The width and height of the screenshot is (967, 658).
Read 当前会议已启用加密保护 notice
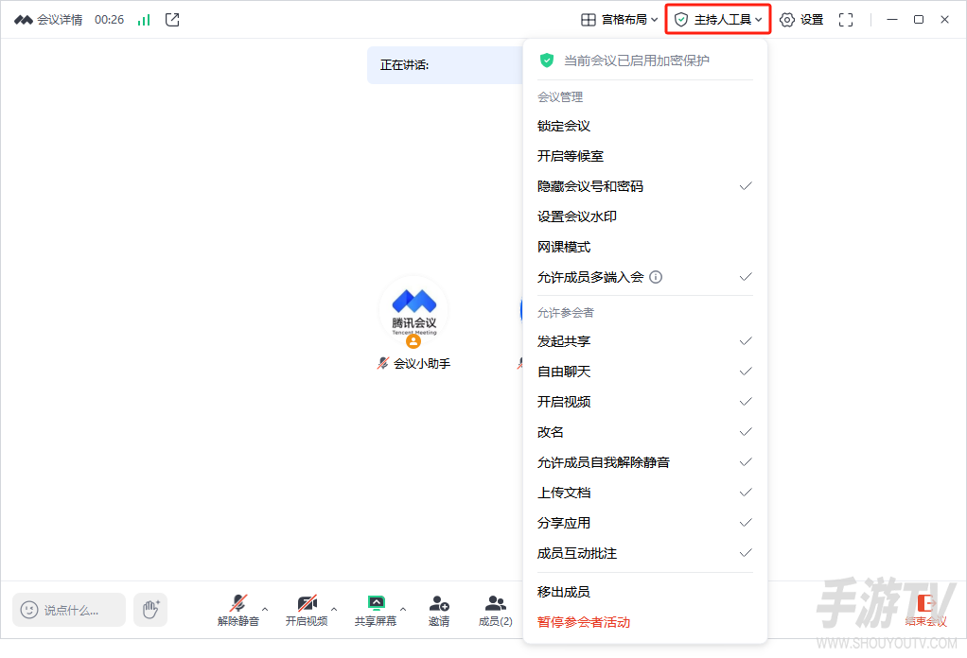point(637,61)
